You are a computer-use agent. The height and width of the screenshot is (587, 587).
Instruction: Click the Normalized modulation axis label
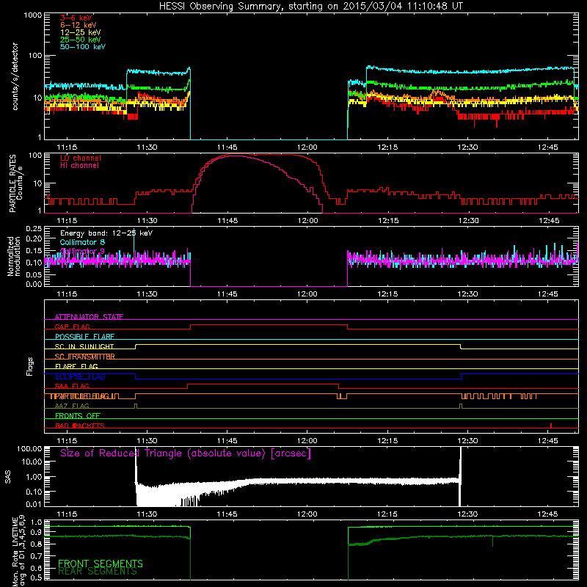tap(13, 256)
